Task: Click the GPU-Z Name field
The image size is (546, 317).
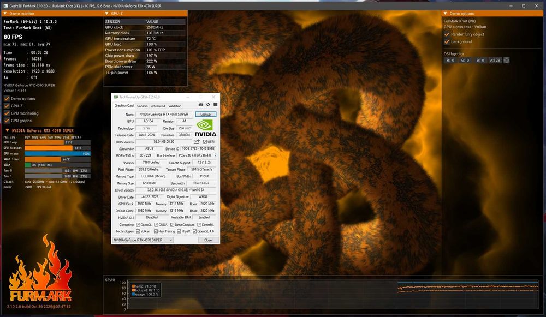Action: tap(164, 114)
